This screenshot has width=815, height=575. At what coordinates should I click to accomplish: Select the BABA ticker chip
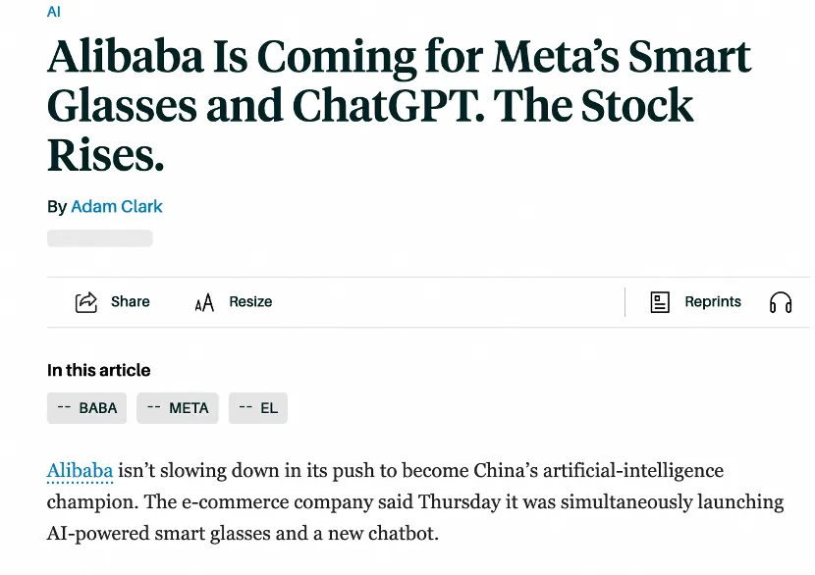(87, 408)
